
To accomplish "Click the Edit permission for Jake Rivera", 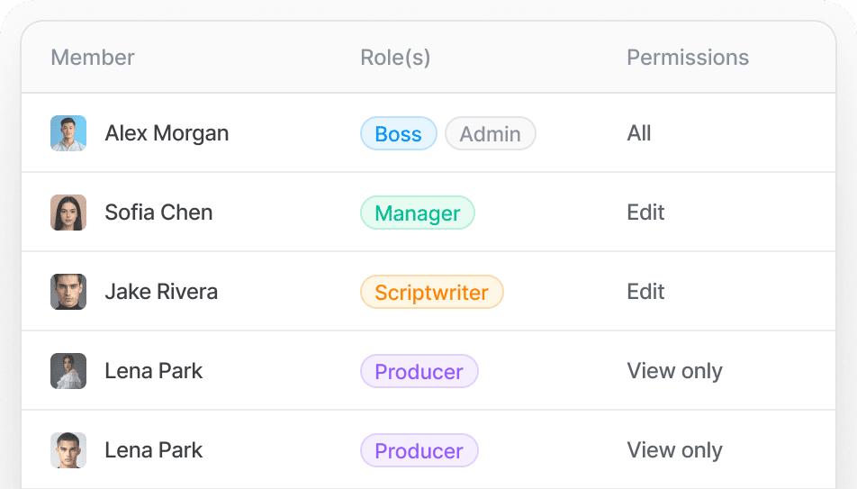I will [645, 292].
